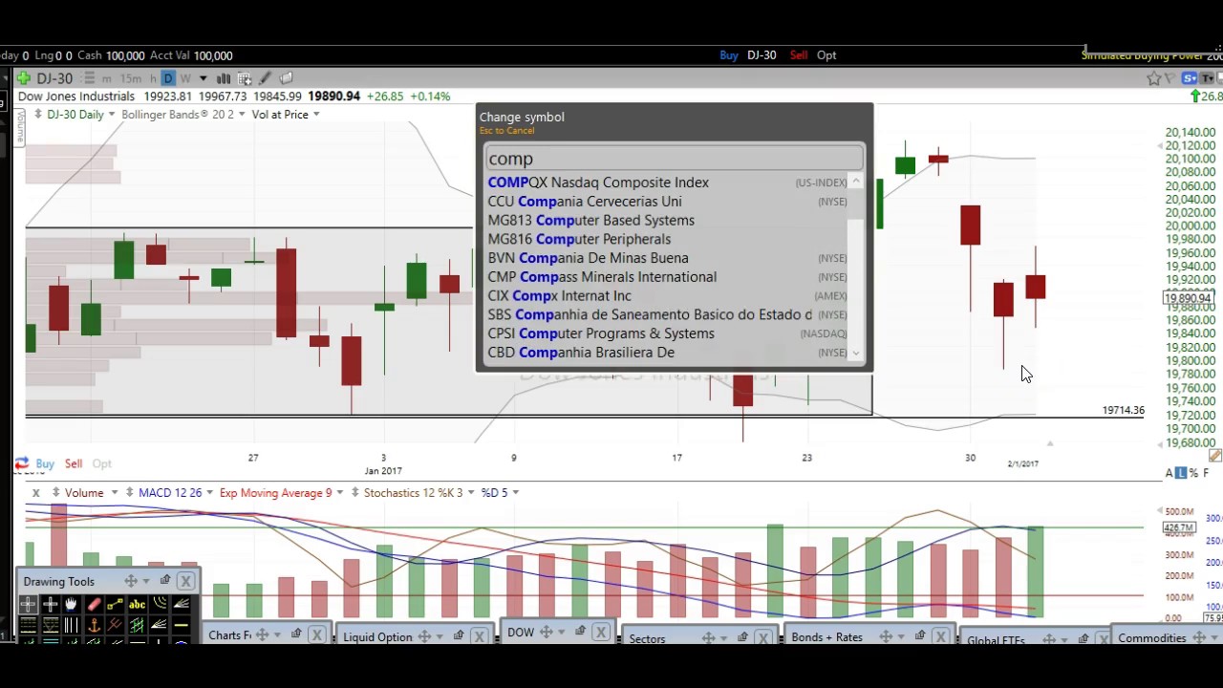Image resolution: width=1223 pixels, height=688 pixels.
Task: Click the pencil draw icon in chart toolbar
Action: coord(266,78)
